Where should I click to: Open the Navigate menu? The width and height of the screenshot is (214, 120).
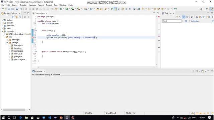(x=32, y=5)
